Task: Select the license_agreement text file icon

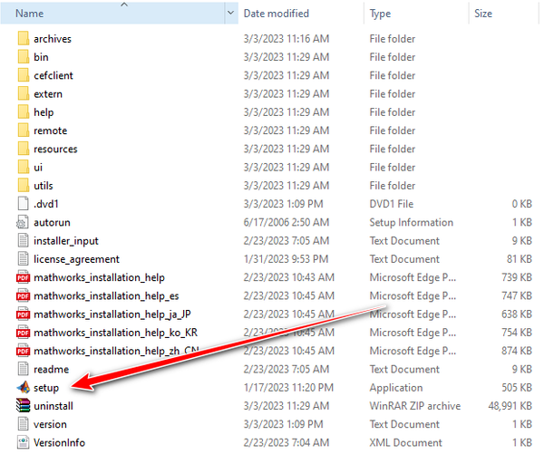Action: pyautogui.click(x=24, y=259)
